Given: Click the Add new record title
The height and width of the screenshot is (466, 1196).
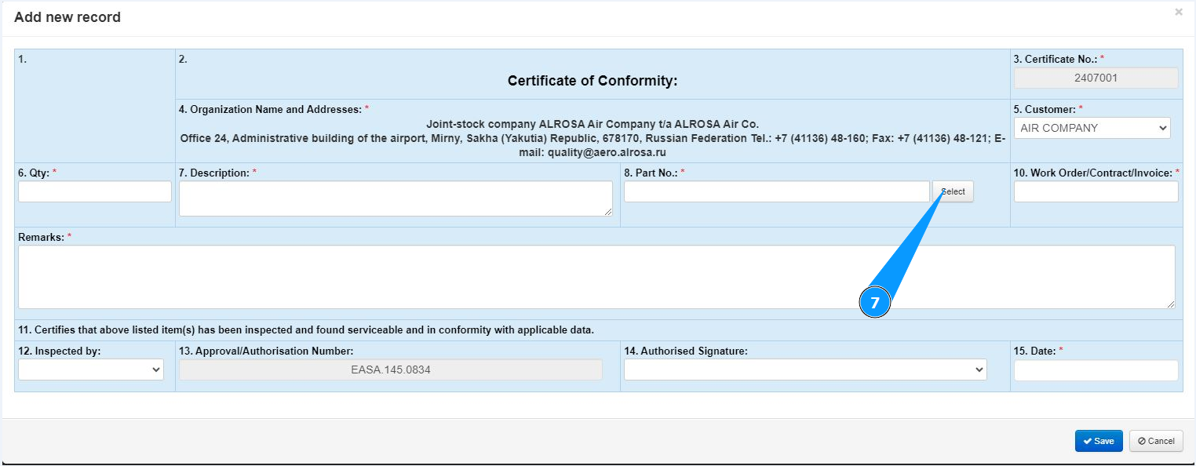Looking at the screenshot, I should pos(67,17).
